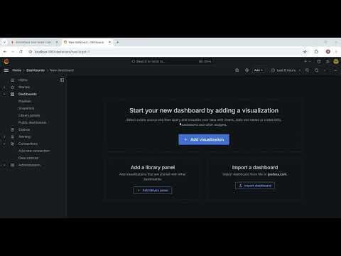Expand the Alerting section chevron
This screenshot has height=256, width=341.
point(4,137)
